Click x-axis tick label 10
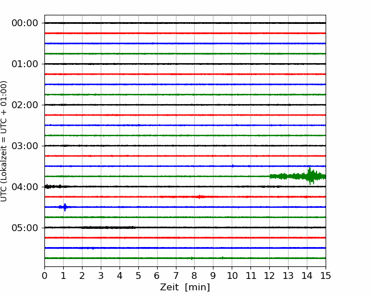 point(232,276)
